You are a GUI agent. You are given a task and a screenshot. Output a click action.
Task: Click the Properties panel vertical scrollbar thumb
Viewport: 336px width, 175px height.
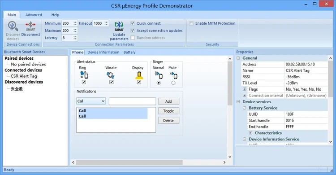point(331,79)
